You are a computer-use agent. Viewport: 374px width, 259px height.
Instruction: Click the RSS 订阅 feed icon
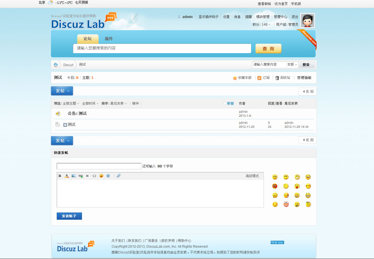pyautogui.click(x=259, y=78)
